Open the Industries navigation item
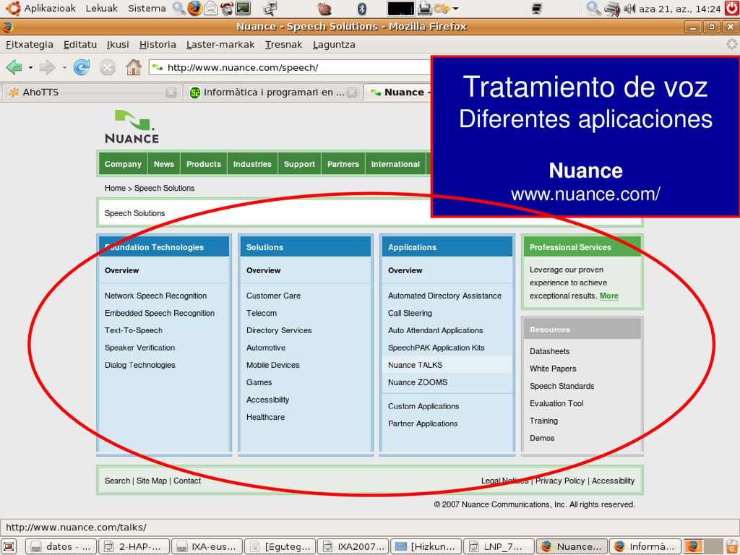The height and width of the screenshot is (555, 740). coord(252,164)
